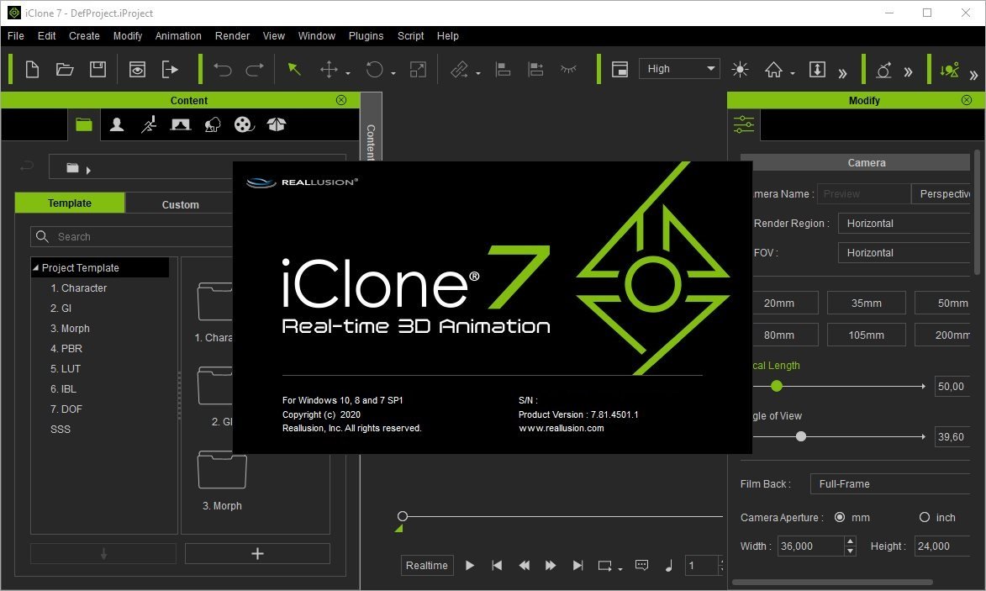Select the 4. PBR tree item
986x591 pixels.
point(66,348)
